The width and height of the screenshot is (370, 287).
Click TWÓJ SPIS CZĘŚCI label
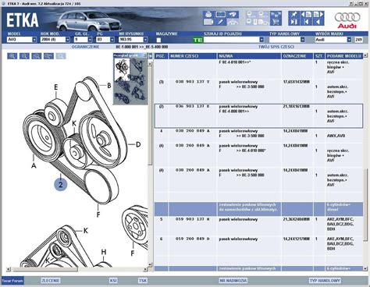pos(276,47)
